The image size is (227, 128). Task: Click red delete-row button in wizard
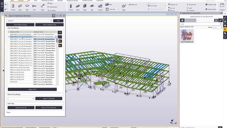(60, 37)
